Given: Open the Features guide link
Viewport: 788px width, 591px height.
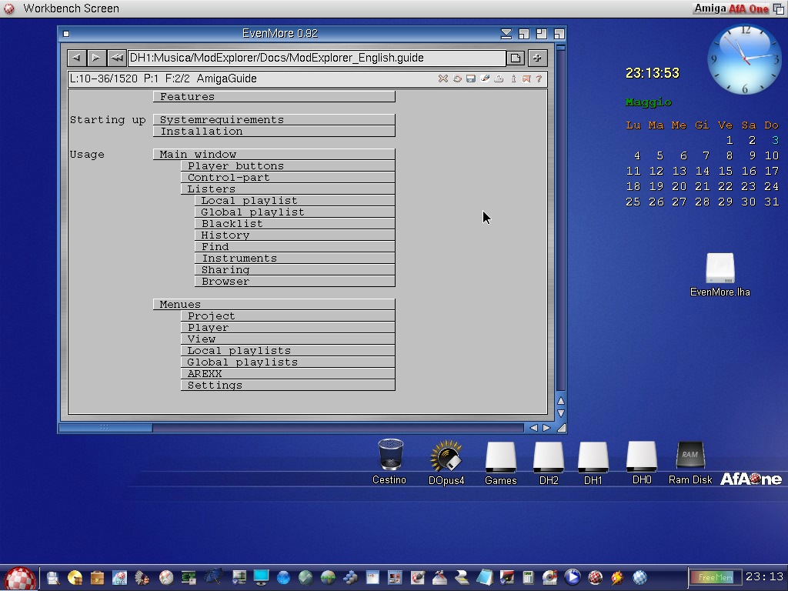Looking at the screenshot, I should pos(273,97).
